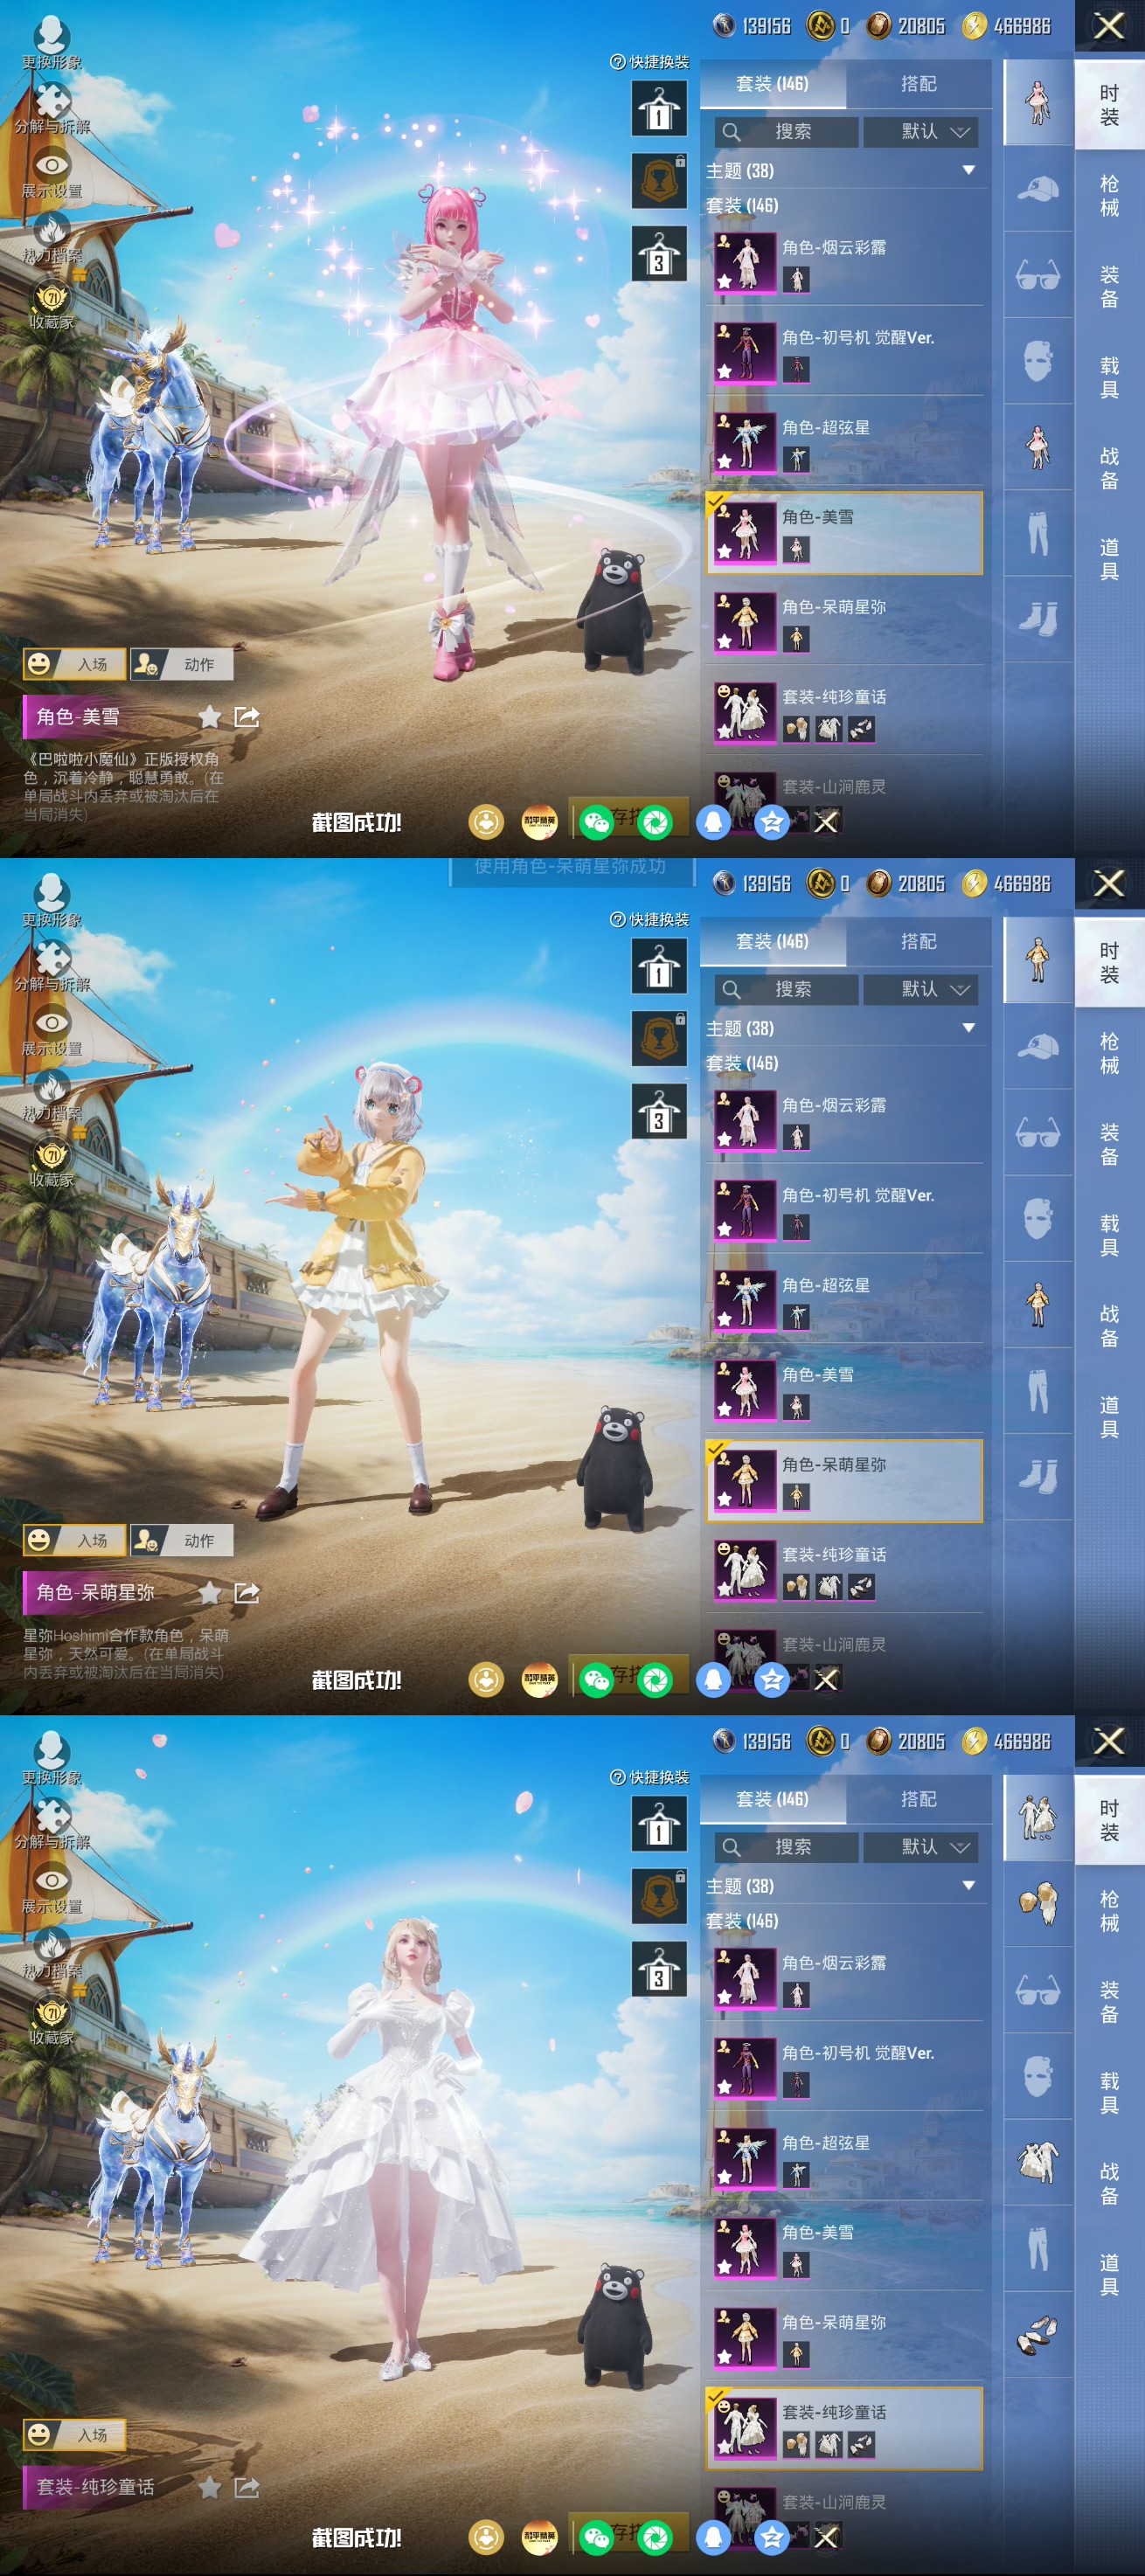
Task: Open 分解与拆解 on the 角色-美雪 screen
Action: point(52,108)
